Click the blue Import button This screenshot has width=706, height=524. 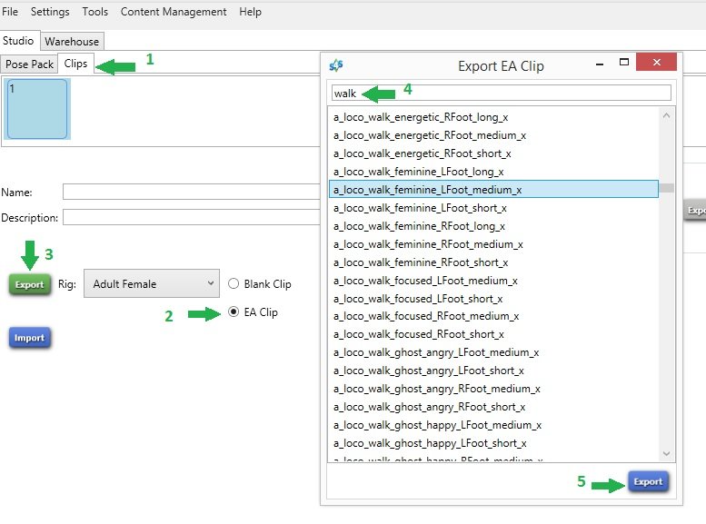pyautogui.click(x=30, y=338)
